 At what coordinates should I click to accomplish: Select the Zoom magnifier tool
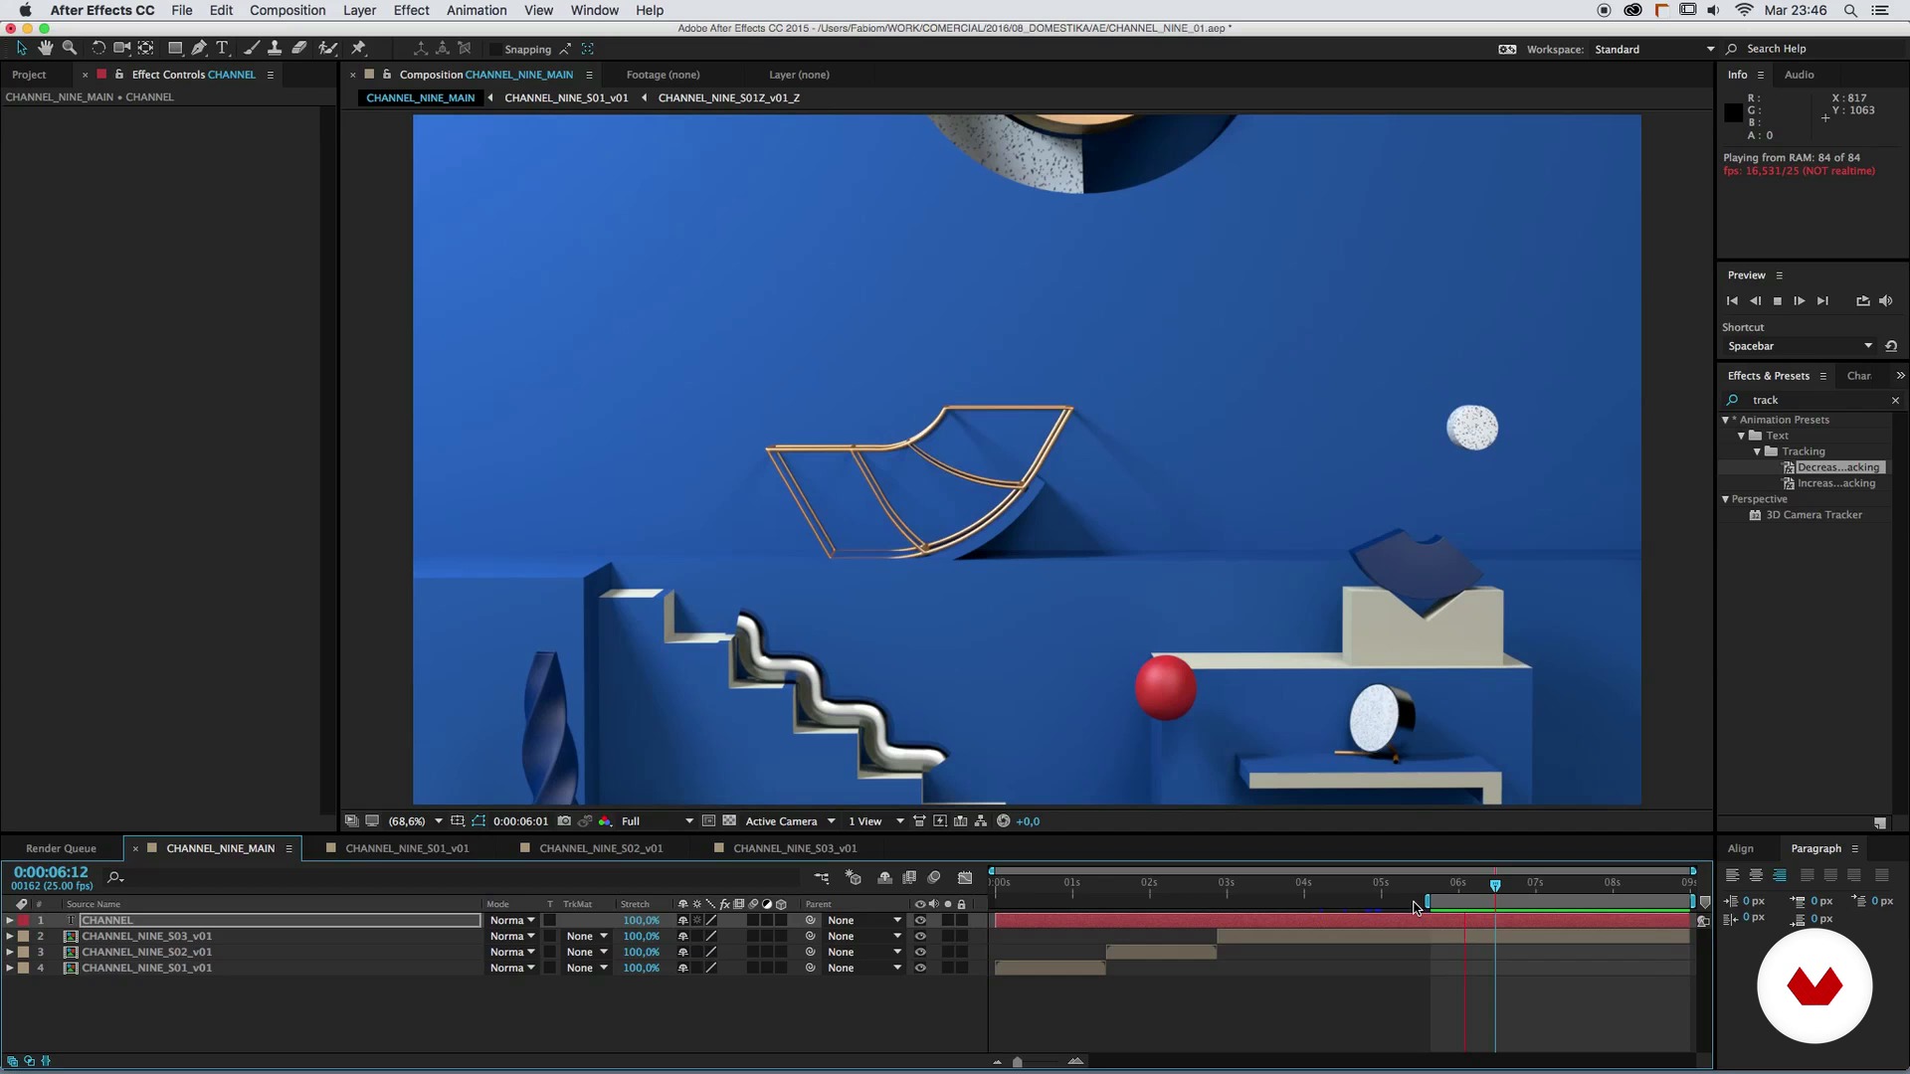tap(69, 48)
